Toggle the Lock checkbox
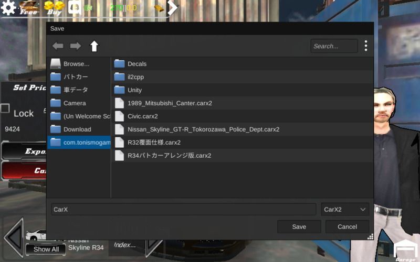The width and height of the screenshot is (420, 262). click(5, 108)
